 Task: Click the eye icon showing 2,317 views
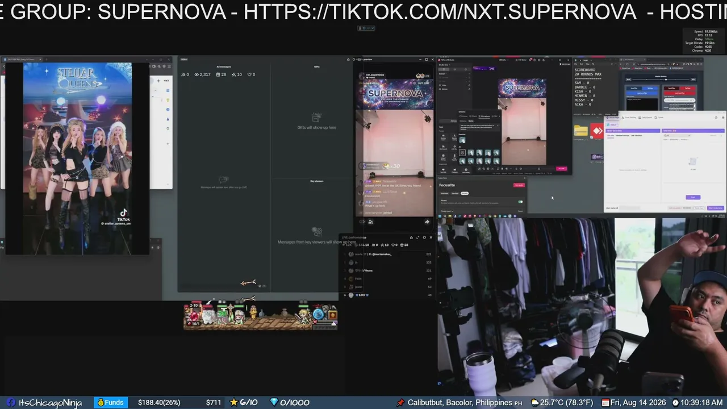tap(197, 74)
